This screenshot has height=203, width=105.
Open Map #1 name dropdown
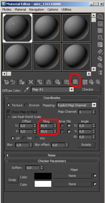pyautogui.click(x=72, y=89)
